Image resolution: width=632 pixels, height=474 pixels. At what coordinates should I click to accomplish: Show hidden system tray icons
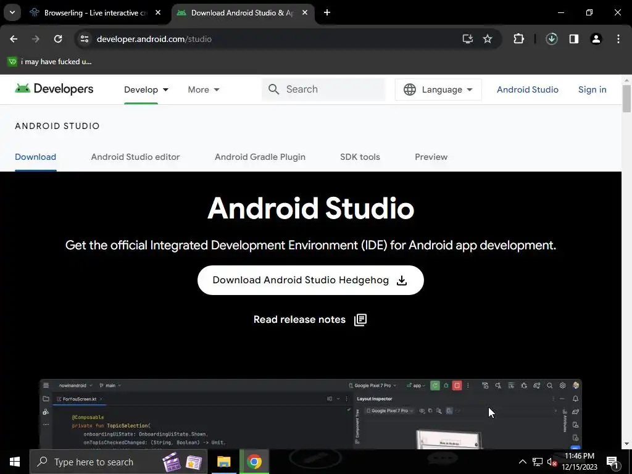pyautogui.click(x=522, y=462)
